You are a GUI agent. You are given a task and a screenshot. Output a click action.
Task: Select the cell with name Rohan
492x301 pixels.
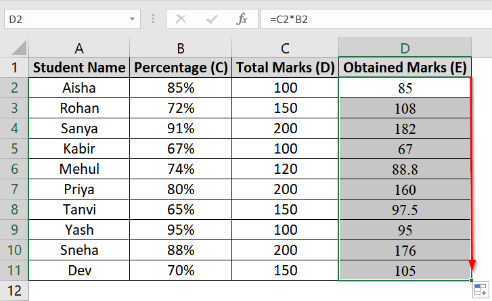79,108
